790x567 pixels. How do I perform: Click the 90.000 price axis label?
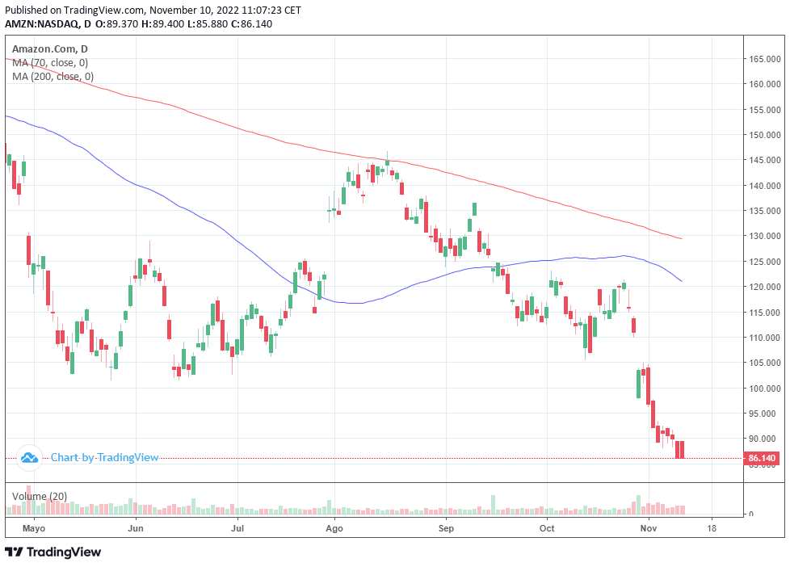764,439
